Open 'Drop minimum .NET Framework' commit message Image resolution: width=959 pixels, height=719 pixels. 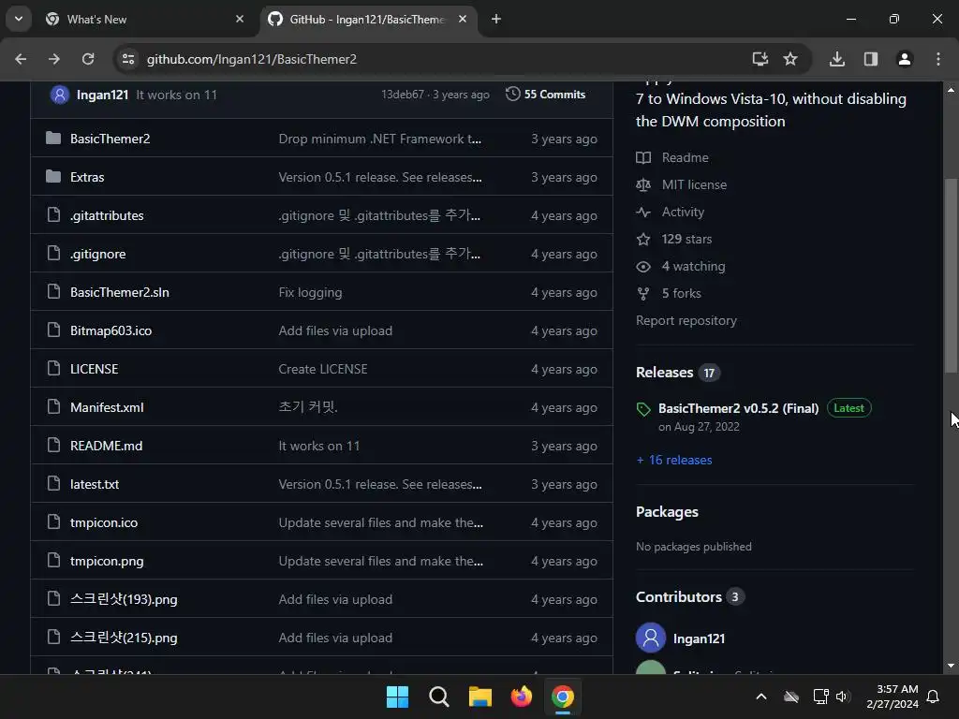380,139
